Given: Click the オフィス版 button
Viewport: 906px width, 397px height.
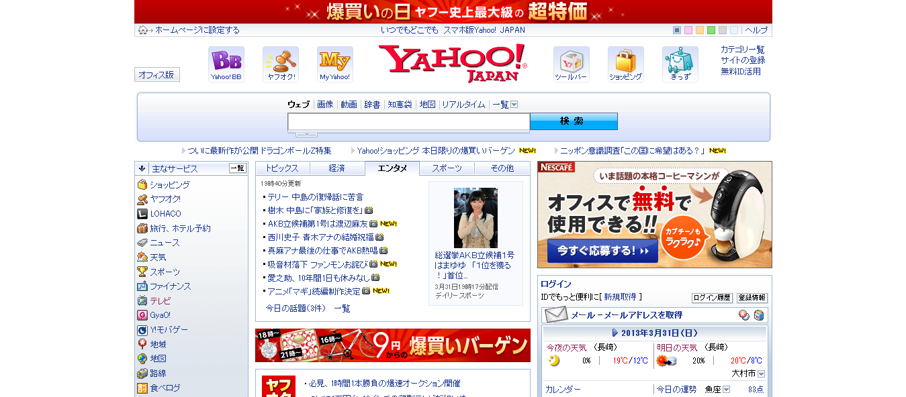Looking at the screenshot, I should pyautogui.click(x=157, y=74).
